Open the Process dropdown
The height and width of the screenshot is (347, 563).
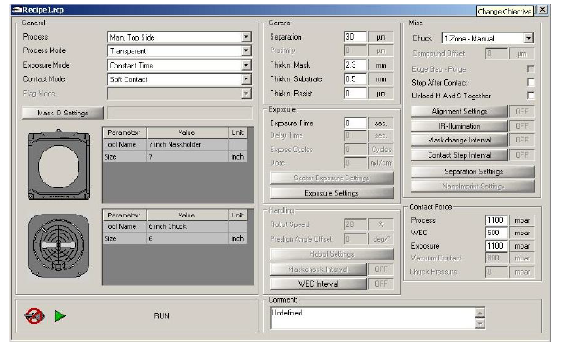246,37
